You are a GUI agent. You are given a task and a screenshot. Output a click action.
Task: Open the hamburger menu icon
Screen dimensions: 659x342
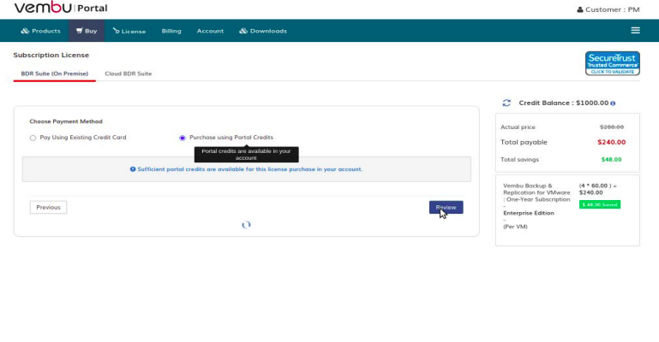coord(635,31)
